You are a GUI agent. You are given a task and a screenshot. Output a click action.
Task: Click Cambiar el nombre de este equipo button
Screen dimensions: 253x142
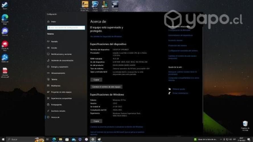click(106, 87)
